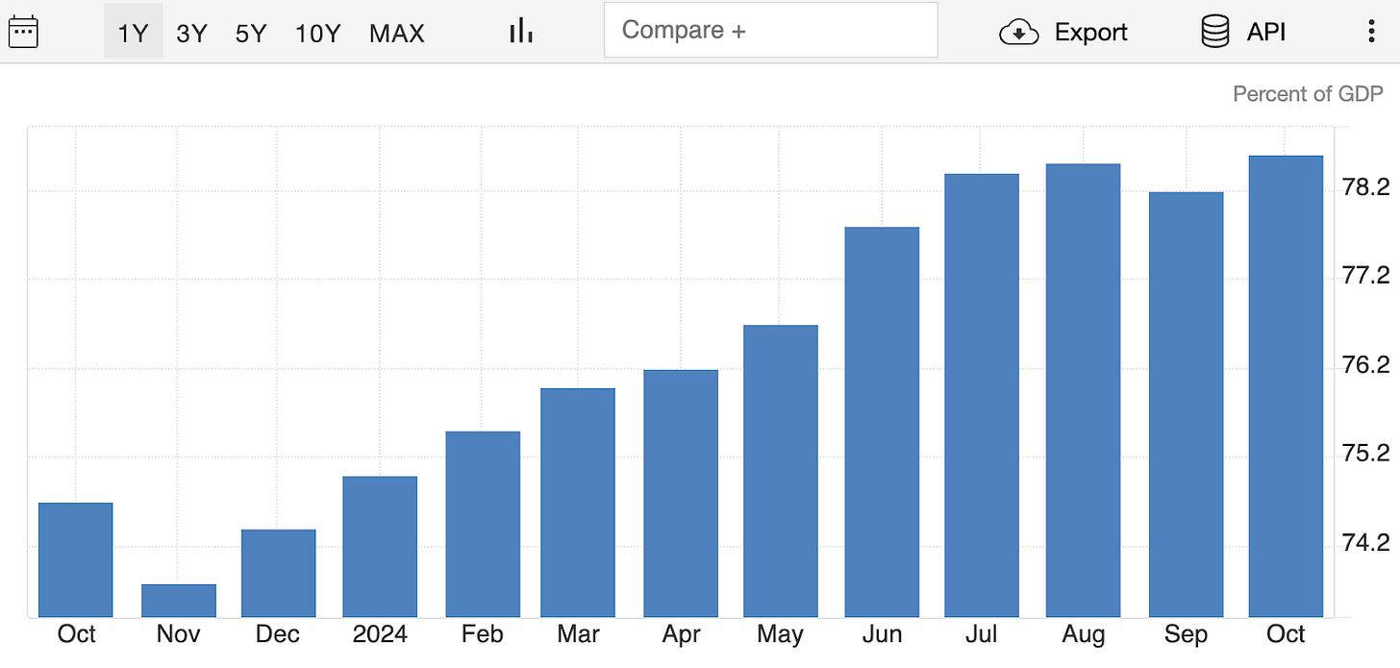Viewport: 1400px width, 668px height.
Task: Open the three-dot more options menu
Action: coord(1372,32)
